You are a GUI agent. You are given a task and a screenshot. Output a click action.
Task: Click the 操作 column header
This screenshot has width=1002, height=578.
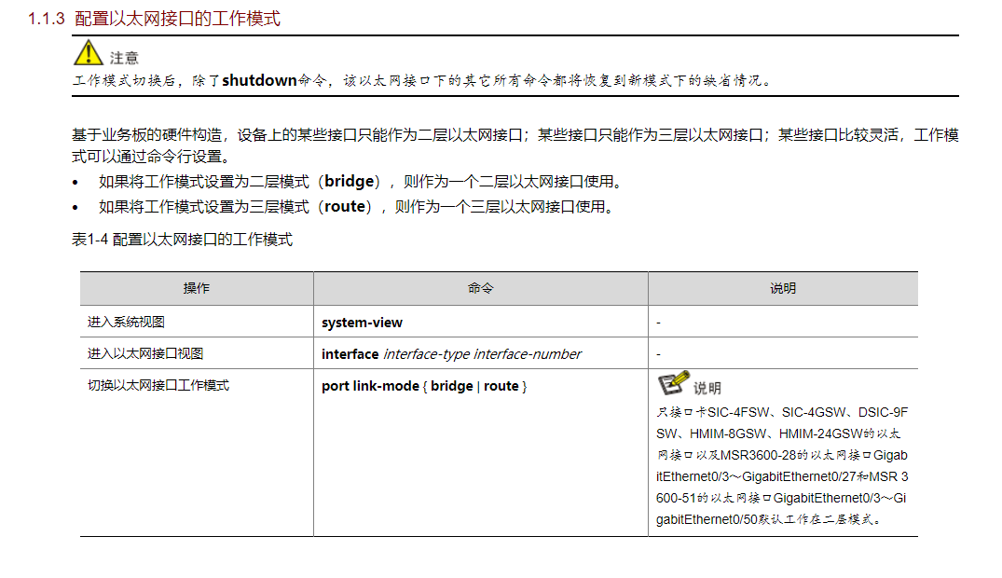(196, 288)
